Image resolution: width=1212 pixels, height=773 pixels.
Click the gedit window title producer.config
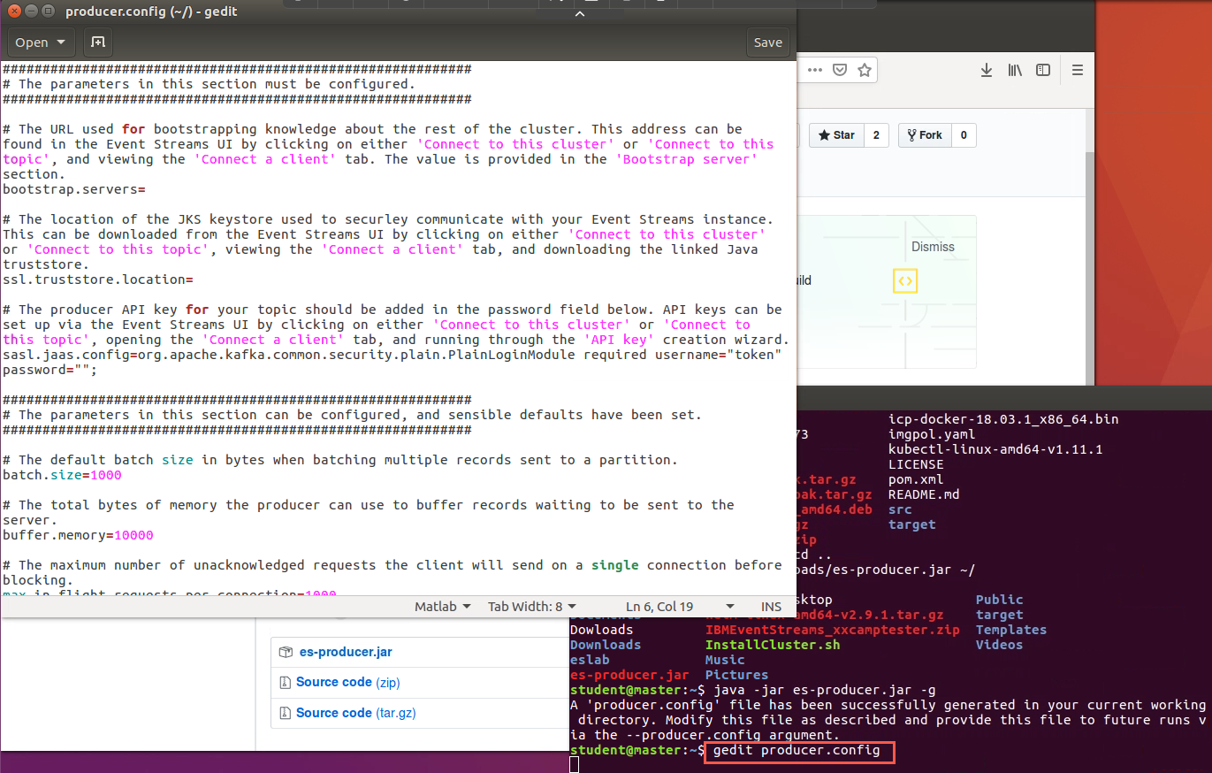151,12
